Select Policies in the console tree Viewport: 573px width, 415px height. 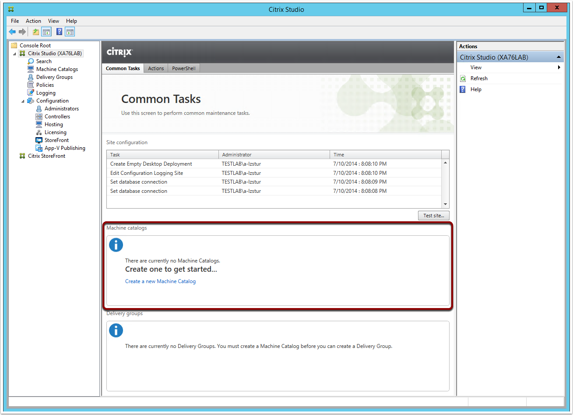point(45,85)
